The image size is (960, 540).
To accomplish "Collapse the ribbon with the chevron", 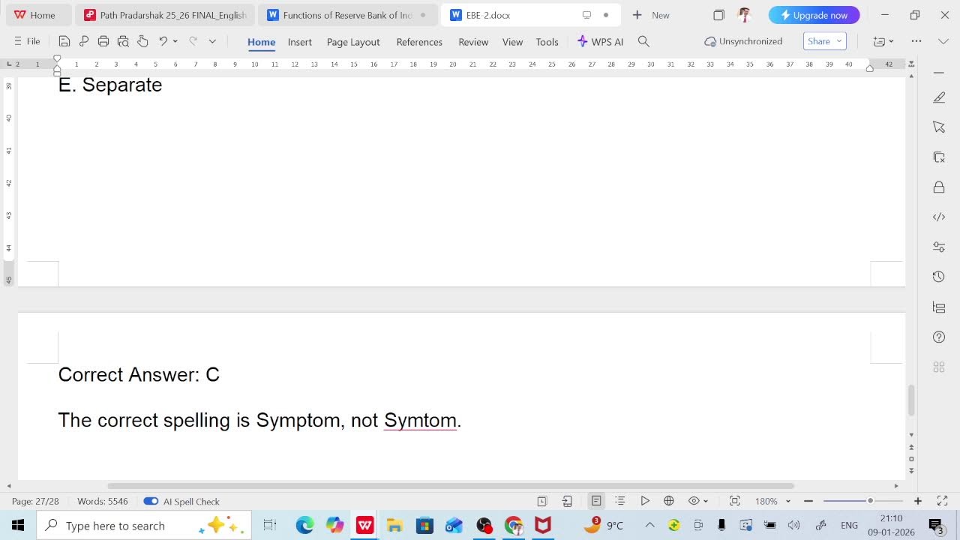I will [943, 41].
